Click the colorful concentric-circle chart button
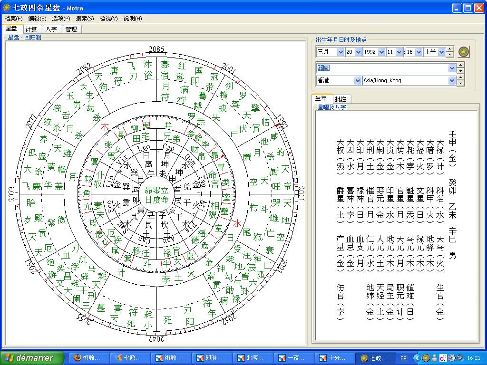Screen dimensions: 487x365 tap(464, 52)
